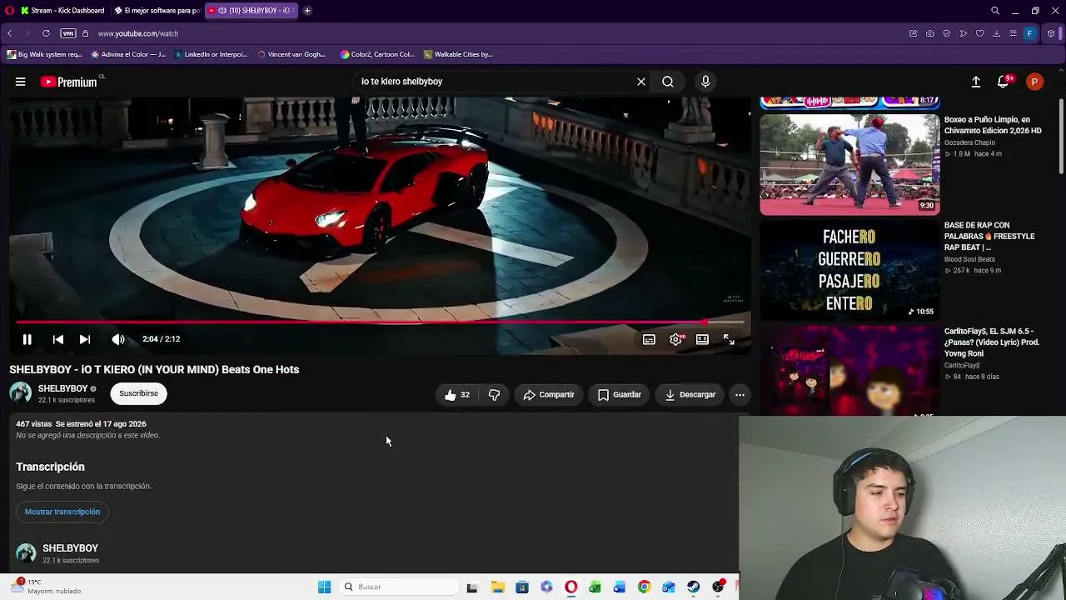Image resolution: width=1066 pixels, height=600 pixels.
Task: Open the more actions ellipsis menu
Action: (x=740, y=395)
